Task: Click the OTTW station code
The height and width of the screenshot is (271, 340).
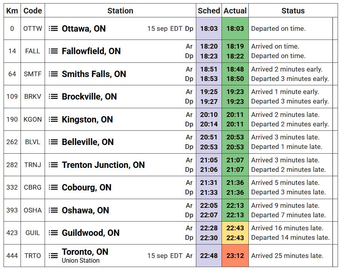Action: pos(32,29)
